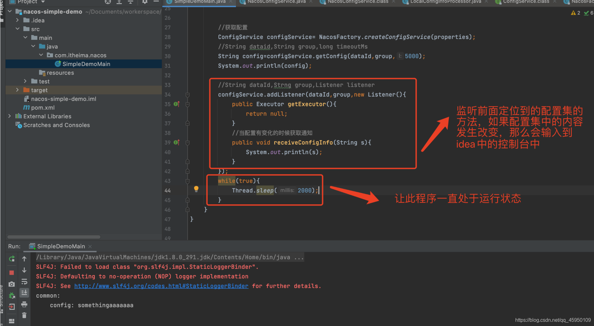Toggle code fold at line 34 gutter
This screenshot has height=326, width=594.
[x=188, y=94]
